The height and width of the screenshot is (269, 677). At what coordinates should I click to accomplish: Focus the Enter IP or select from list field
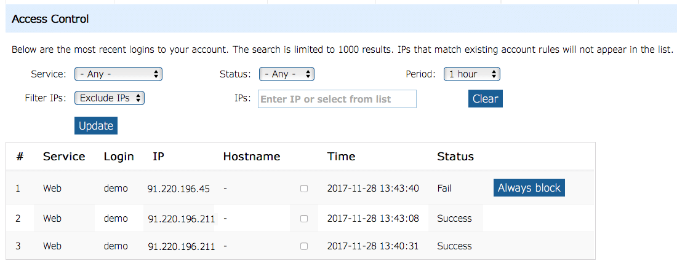pos(337,99)
